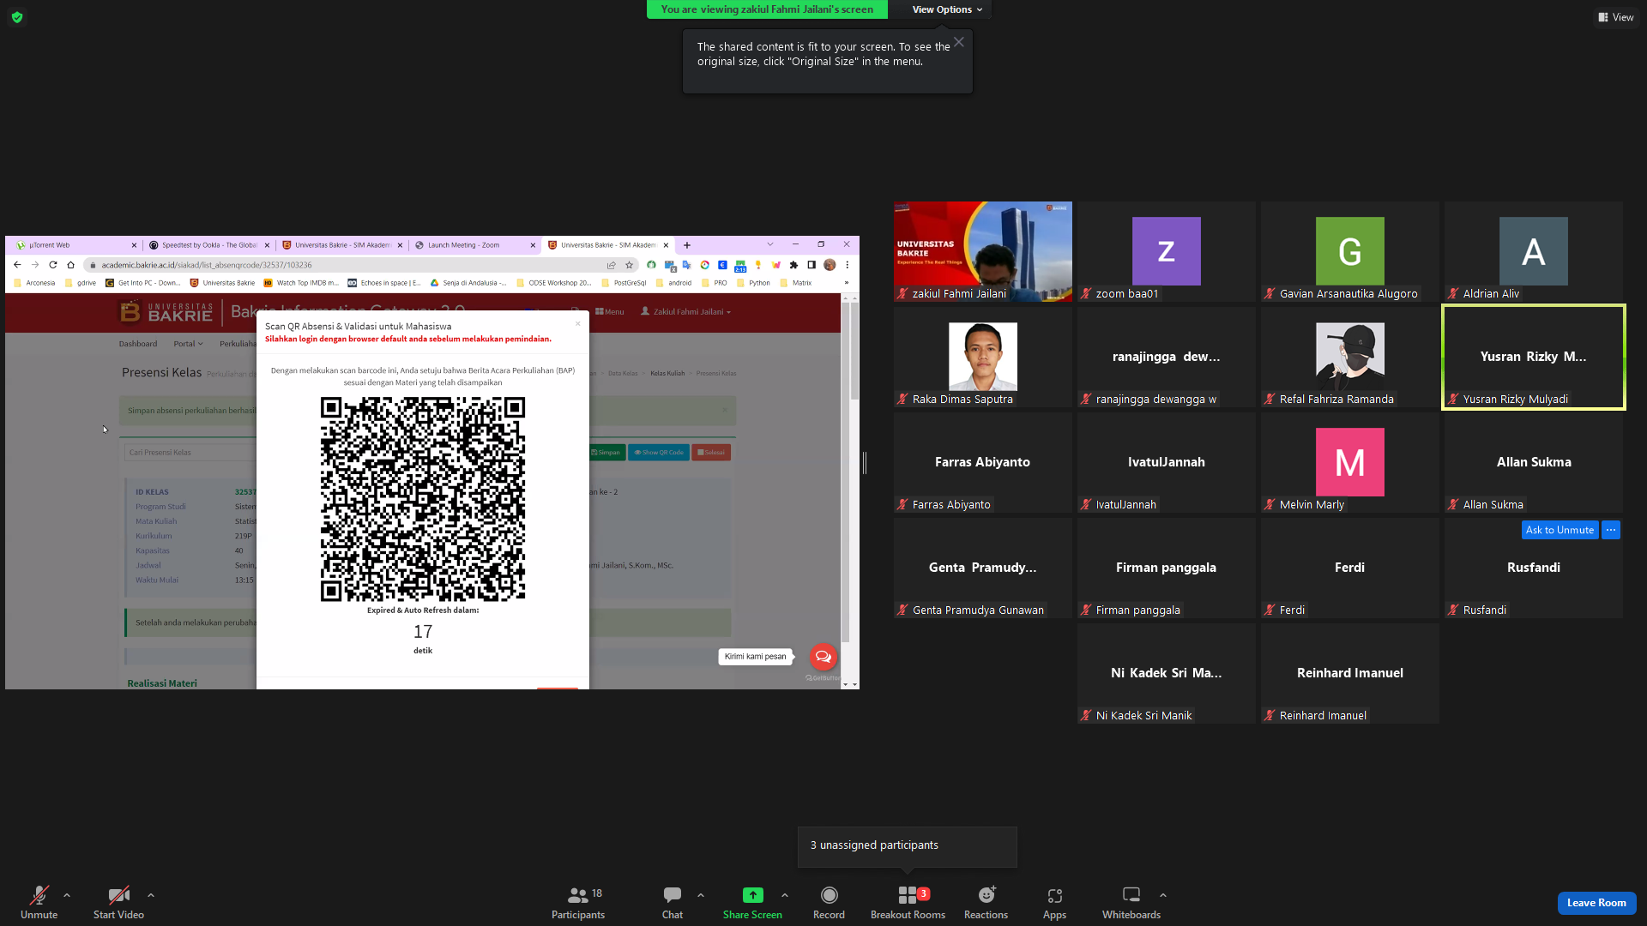1647x926 pixels.
Task: Select Raka Dimas Saputra's participant tile
Action: point(982,357)
